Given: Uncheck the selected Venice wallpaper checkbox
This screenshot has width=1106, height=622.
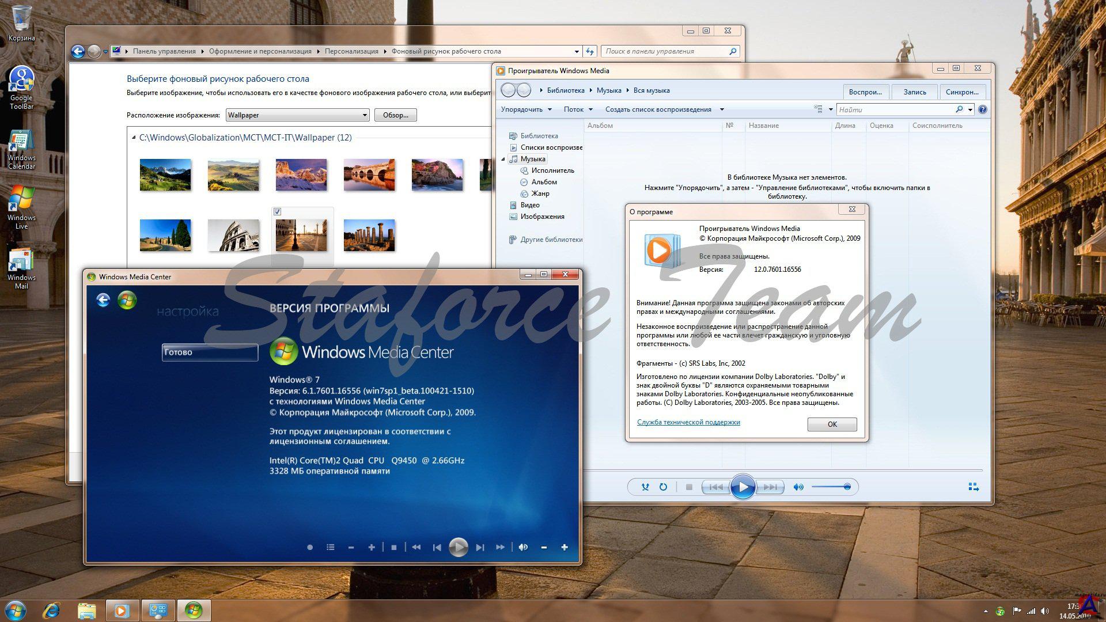Looking at the screenshot, I should pyautogui.click(x=277, y=212).
